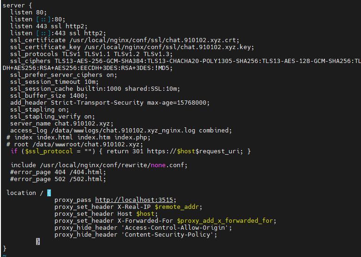Click the $remote_addr variable
This screenshot has height=257, width=361.
(x=177, y=207)
